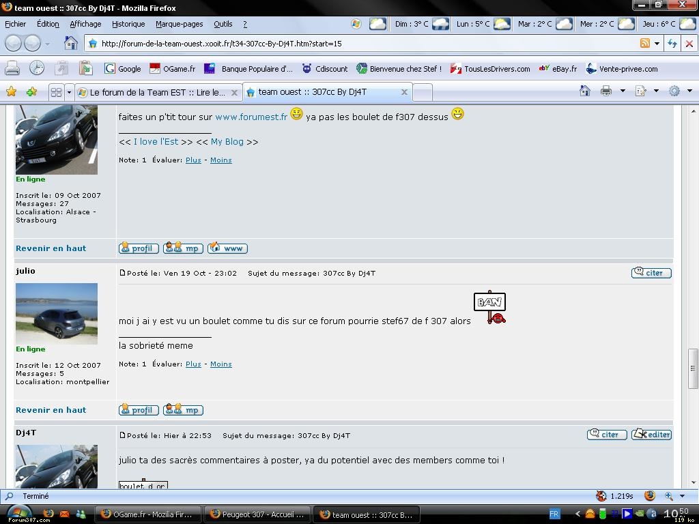The width and height of the screenshot is (699, 524).
Task: Click mp button under julio's post
Action: [x=183, y=410]
